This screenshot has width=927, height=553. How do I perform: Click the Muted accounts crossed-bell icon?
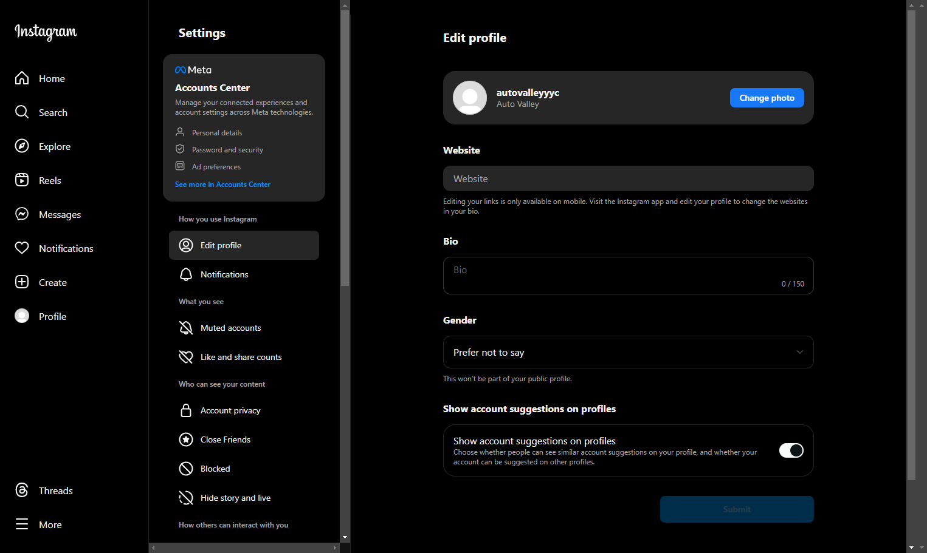[186, 328]
